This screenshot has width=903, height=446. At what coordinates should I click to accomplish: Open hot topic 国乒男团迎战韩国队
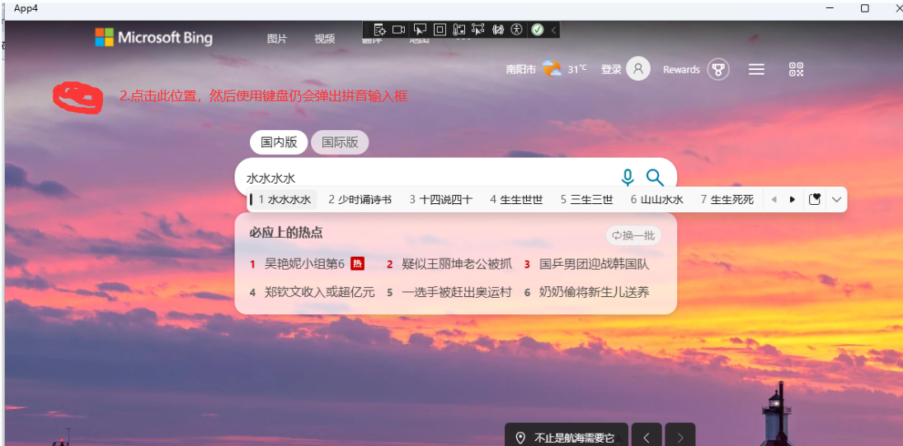click(x=595, y=264)
